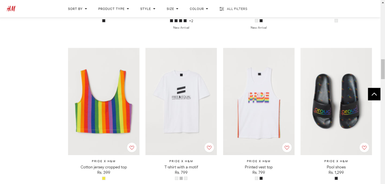Favourite the Cotton jersey cropped top
The height and width of the screenshot is (184, 385).
tap(132, 148)
